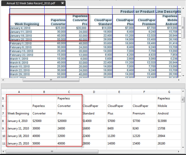Image resolution: width=186 pixels, height=155 pixels.
Task: Click spreadsheet cell '$20000'
Action: [x=69, y=121]
